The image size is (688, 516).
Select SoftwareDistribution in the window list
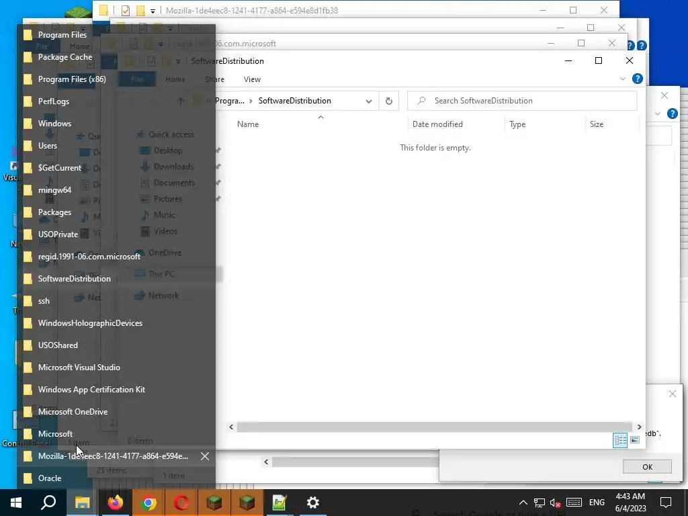[x=116, y=279]
